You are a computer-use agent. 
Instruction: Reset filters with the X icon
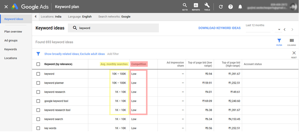tap(294, 54)
